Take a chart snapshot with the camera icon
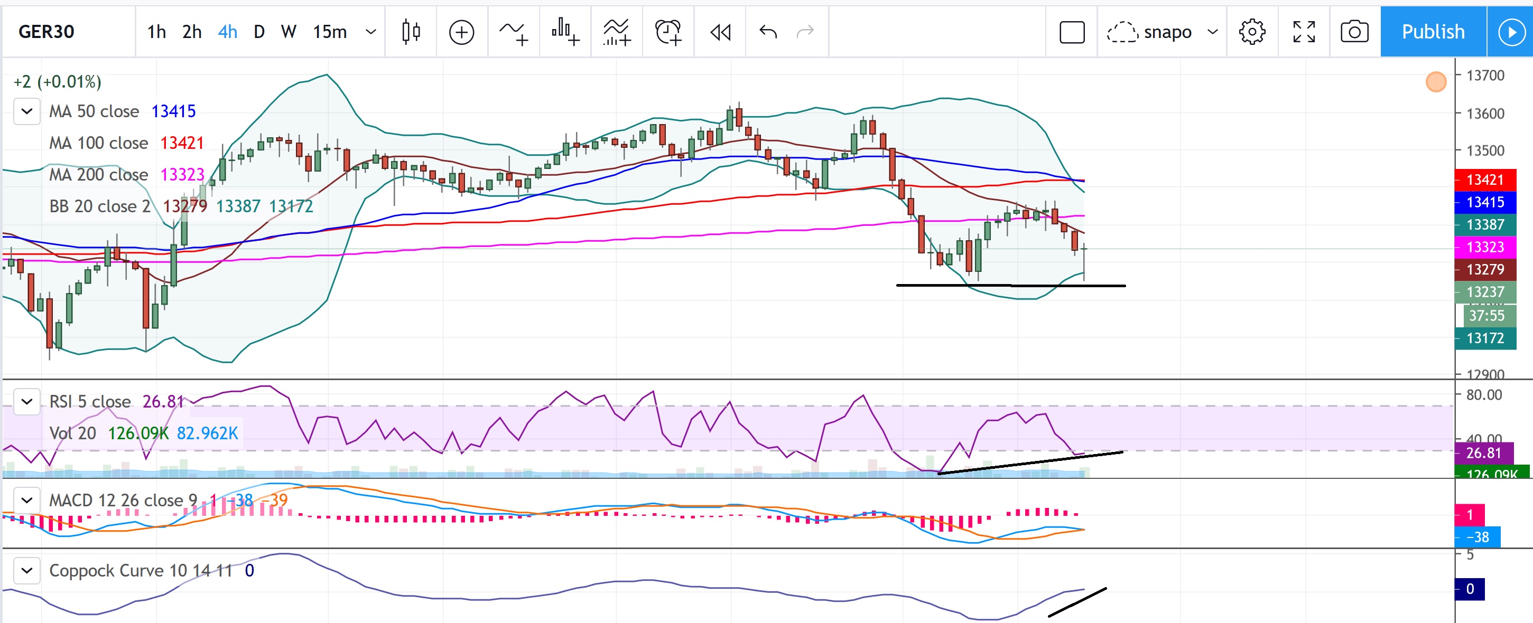Viewport: 1533px width, 623px height. tap(1354, 32)
